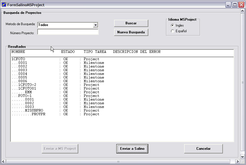The height and width of the screenshot is (165, 246).
Task: Click the vertical scrollbar down arrow
Action: 242,157
